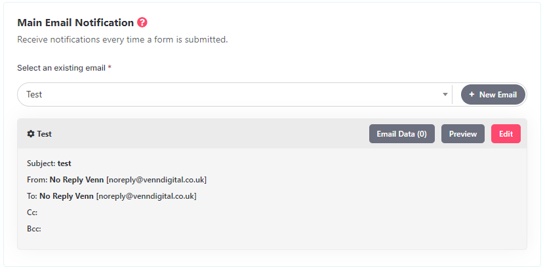Click the Main Email Notification heading
This screenshot has height=272, width=545.
(x=75, y=22)
